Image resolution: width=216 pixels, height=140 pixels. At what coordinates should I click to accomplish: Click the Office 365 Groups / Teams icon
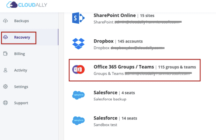(x=79, y=69)
